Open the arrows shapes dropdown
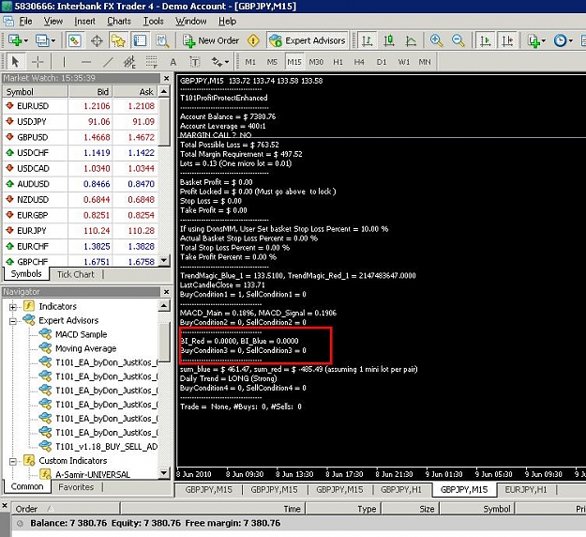586x537 pixels. (220, 62)
